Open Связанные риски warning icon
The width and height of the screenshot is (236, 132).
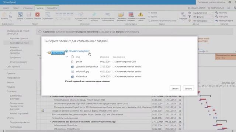click(x=140, y=15)
